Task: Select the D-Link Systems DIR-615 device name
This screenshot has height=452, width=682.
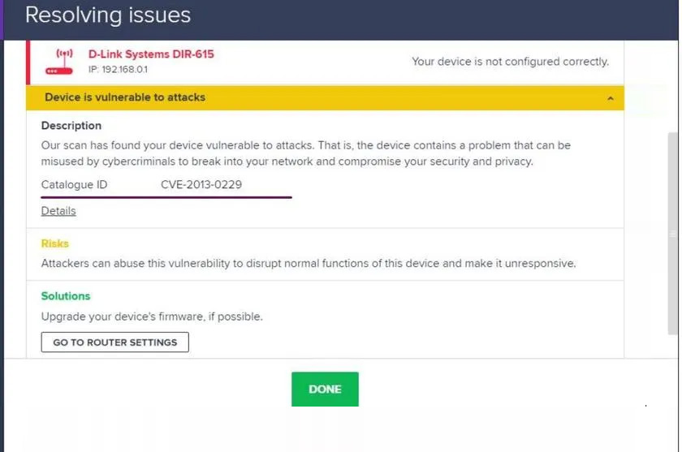Action: coord(151,54)
